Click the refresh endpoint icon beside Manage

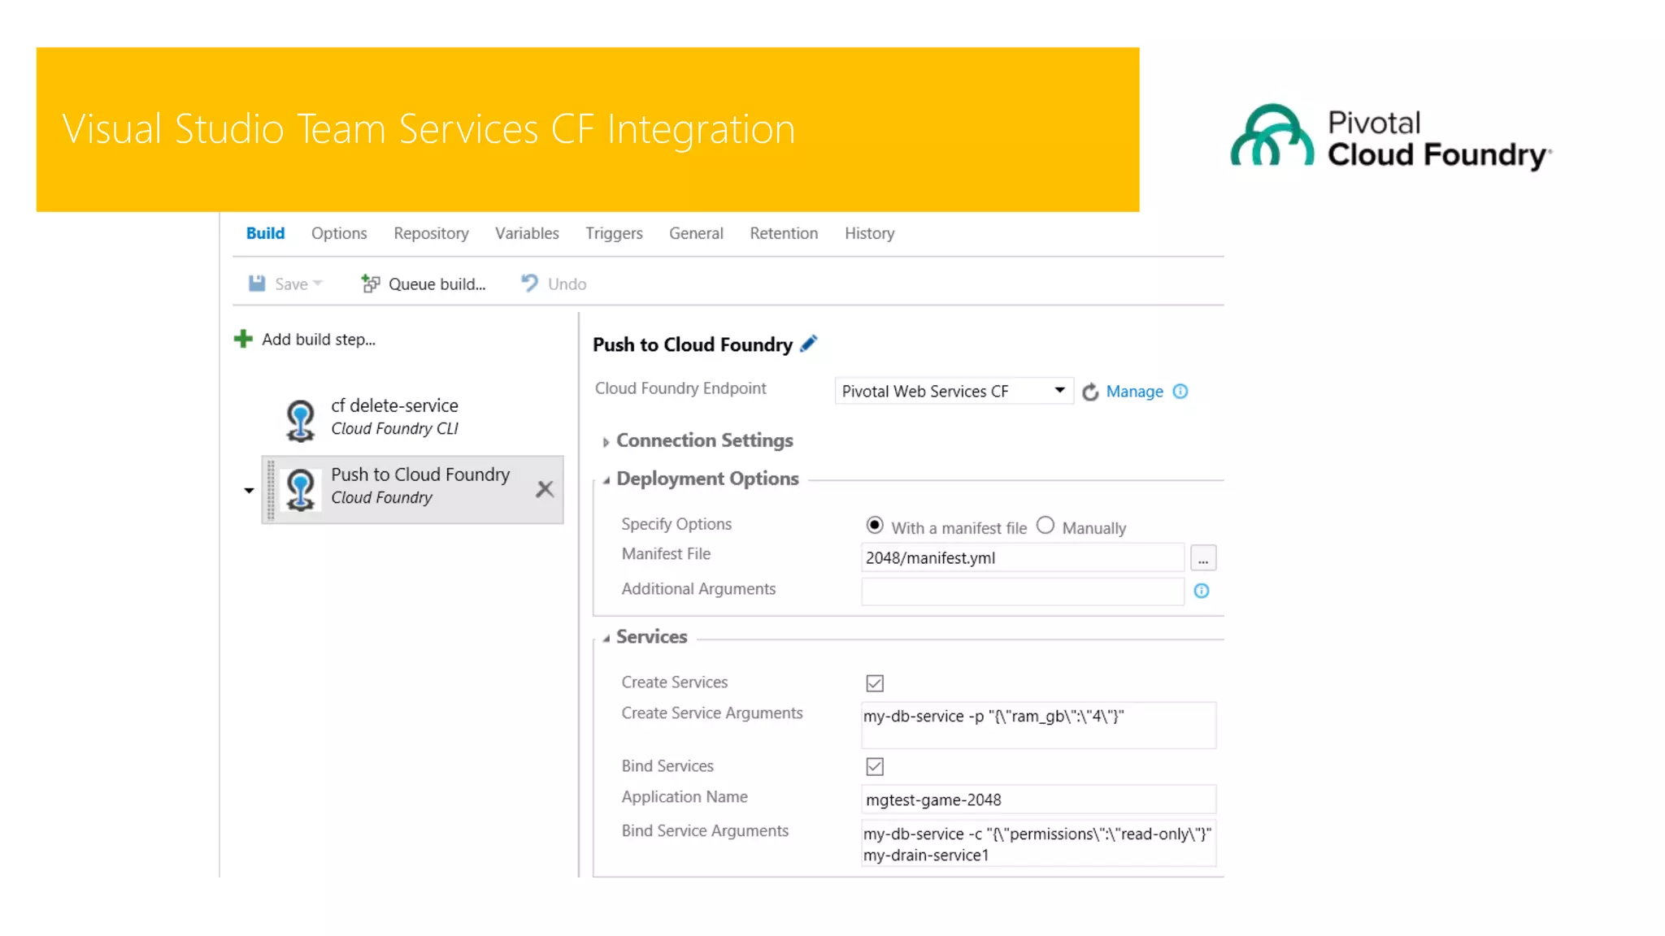[1090, 392]
